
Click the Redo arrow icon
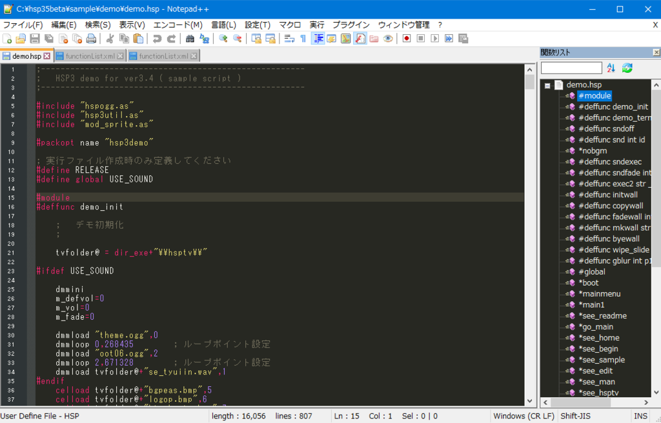(x=171, y=39)
